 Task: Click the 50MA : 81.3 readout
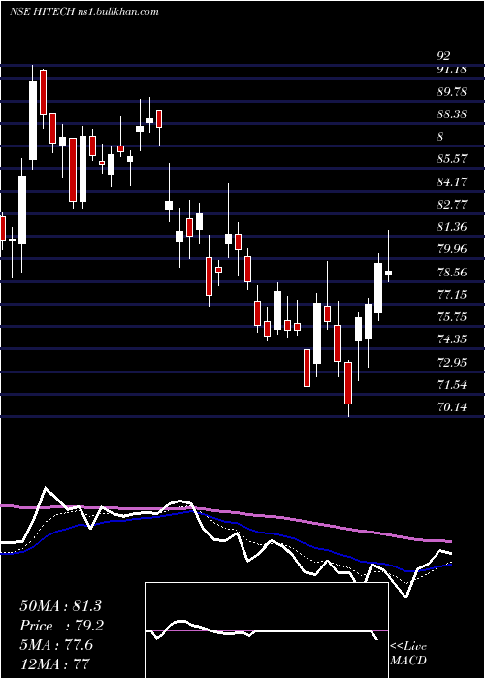(x=60, y=606)
